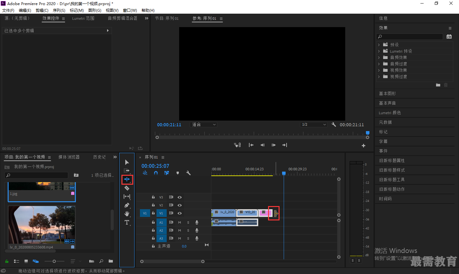
Task: Click the timeline horizontal zoom scrollbar
Action: (x=172, y=261)
